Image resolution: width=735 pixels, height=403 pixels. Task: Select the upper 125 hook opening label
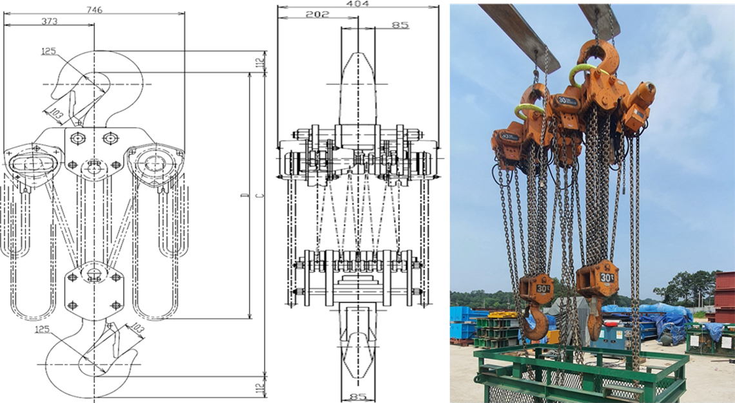point(50,51)
